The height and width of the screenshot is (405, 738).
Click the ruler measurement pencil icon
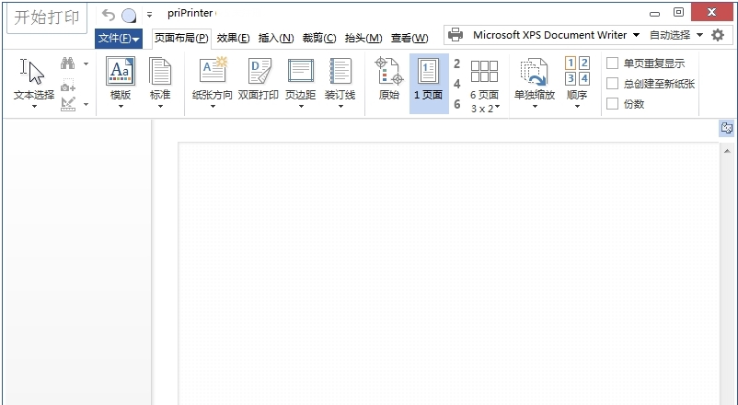pos(68,104)
